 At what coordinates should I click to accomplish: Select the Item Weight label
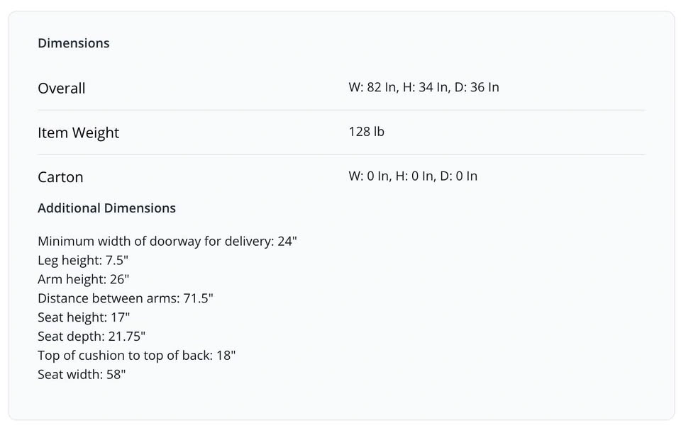coord(78,132)
